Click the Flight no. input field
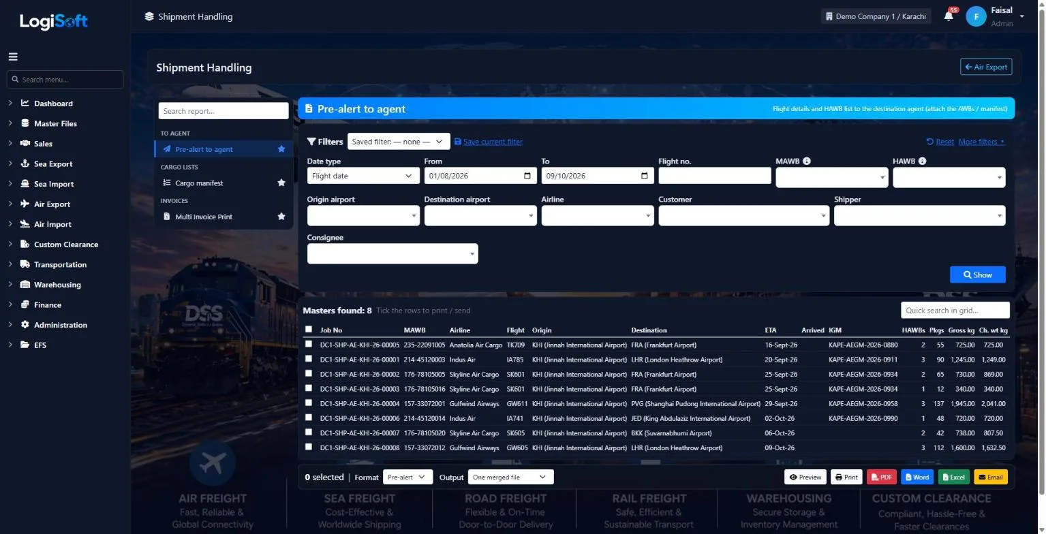The width and height of the screenshot is (1046, 534). 715,176
